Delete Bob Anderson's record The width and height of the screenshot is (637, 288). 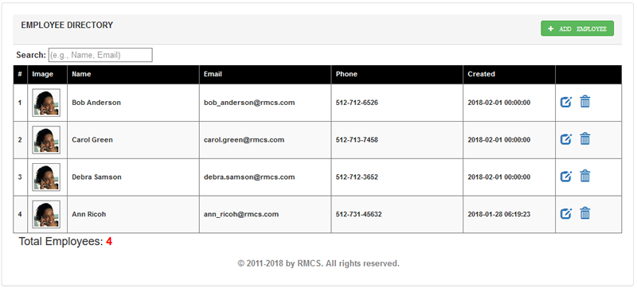[585, 101]
